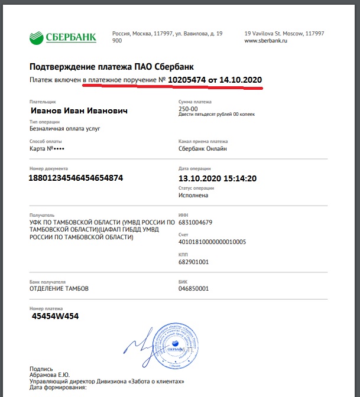Image resolution: width=360 pixels, height=397 pixels.
Task: Click the 'Канал приема платежа' label
Action: (x=203, y=142)
